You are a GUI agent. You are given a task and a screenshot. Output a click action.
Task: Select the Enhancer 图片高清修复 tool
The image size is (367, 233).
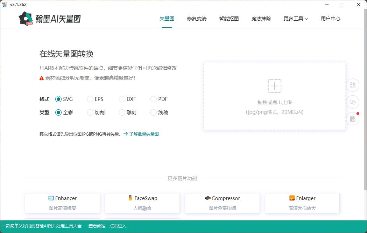coord(62,203)
